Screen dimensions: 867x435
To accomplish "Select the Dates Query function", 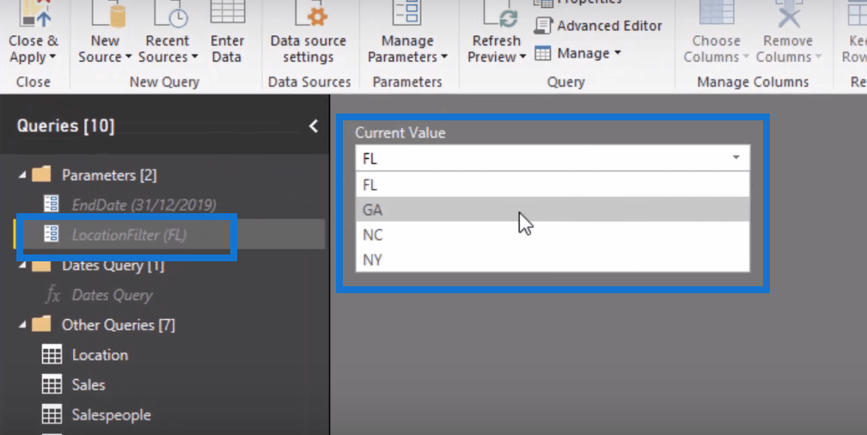I will pos(113,295).
